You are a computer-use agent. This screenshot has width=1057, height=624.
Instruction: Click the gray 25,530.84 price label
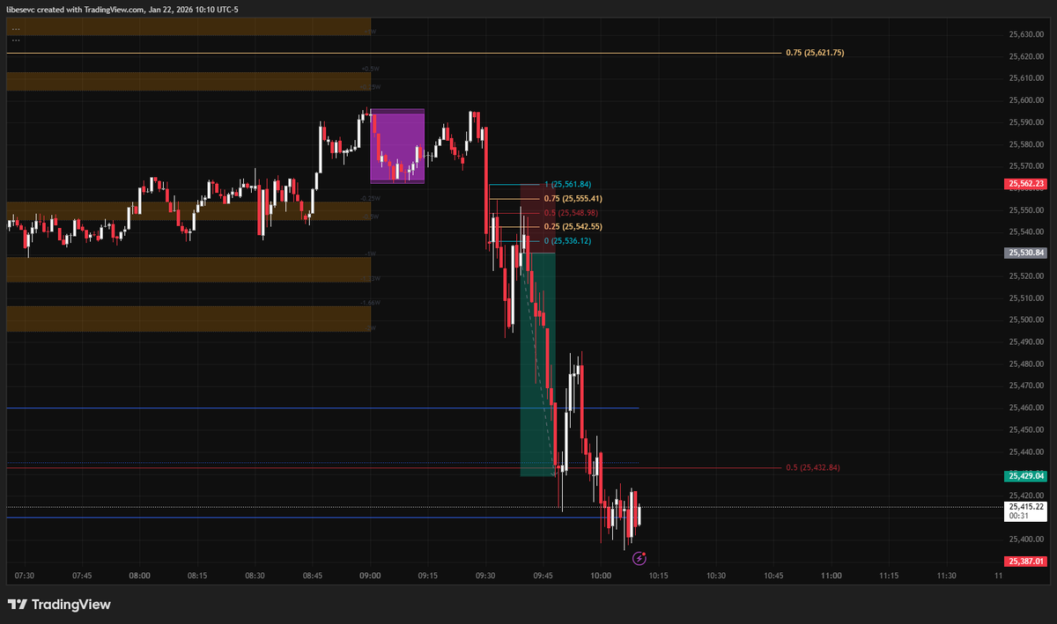(x=1024, y=253)
